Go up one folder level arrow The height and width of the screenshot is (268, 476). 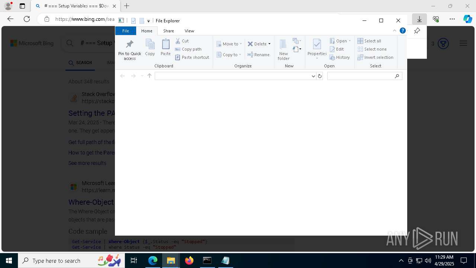tap(149, 76)
